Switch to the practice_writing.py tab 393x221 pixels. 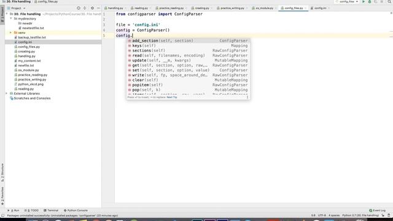232,8
